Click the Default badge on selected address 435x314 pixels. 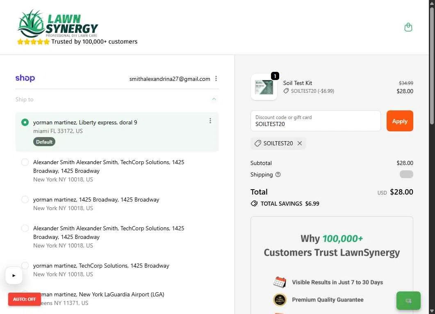pos(44,142)
